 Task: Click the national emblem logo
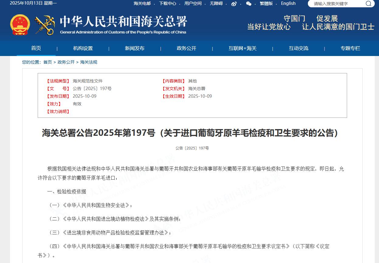[20, 24]
